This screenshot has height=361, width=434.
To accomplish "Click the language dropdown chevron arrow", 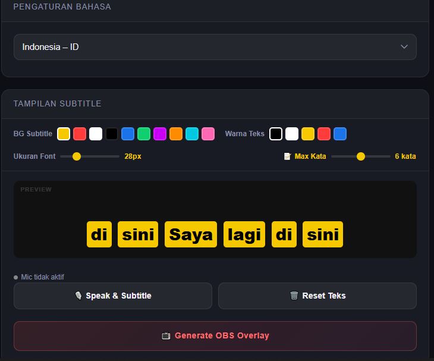I will pyautogui.click(x=404, y=47).
